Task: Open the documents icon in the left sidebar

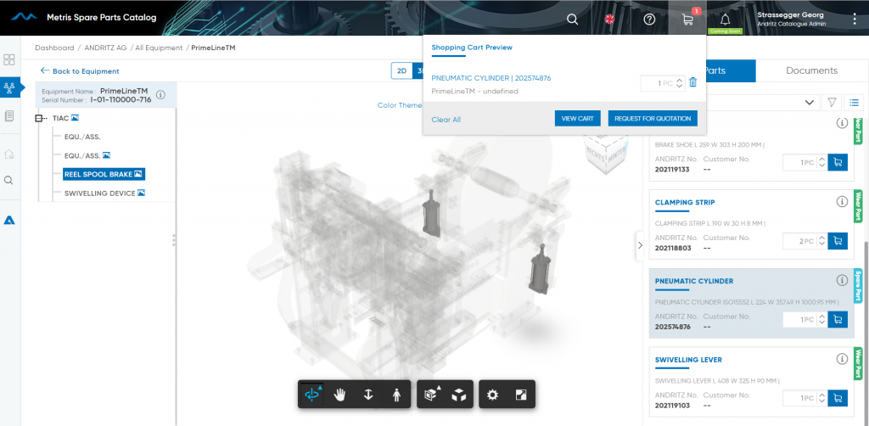Action: click(x=9, y=115)
